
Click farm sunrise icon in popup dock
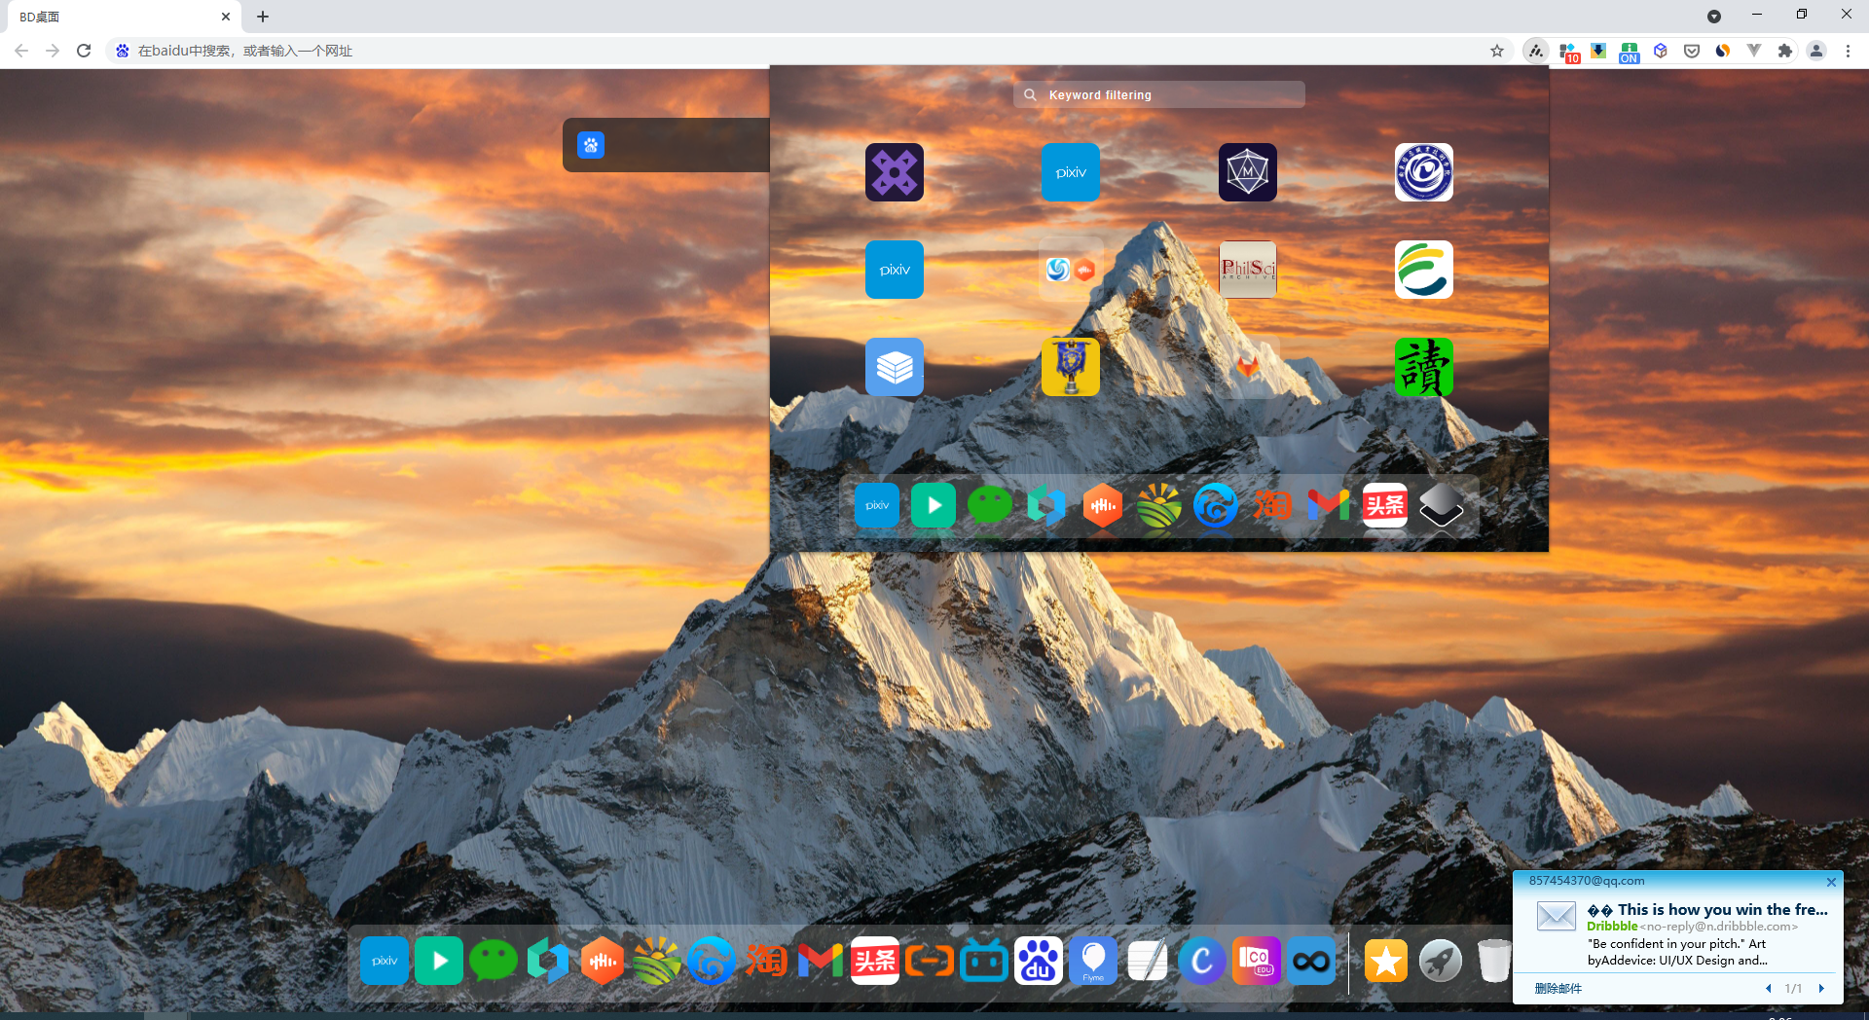(x=1158, y=505)
